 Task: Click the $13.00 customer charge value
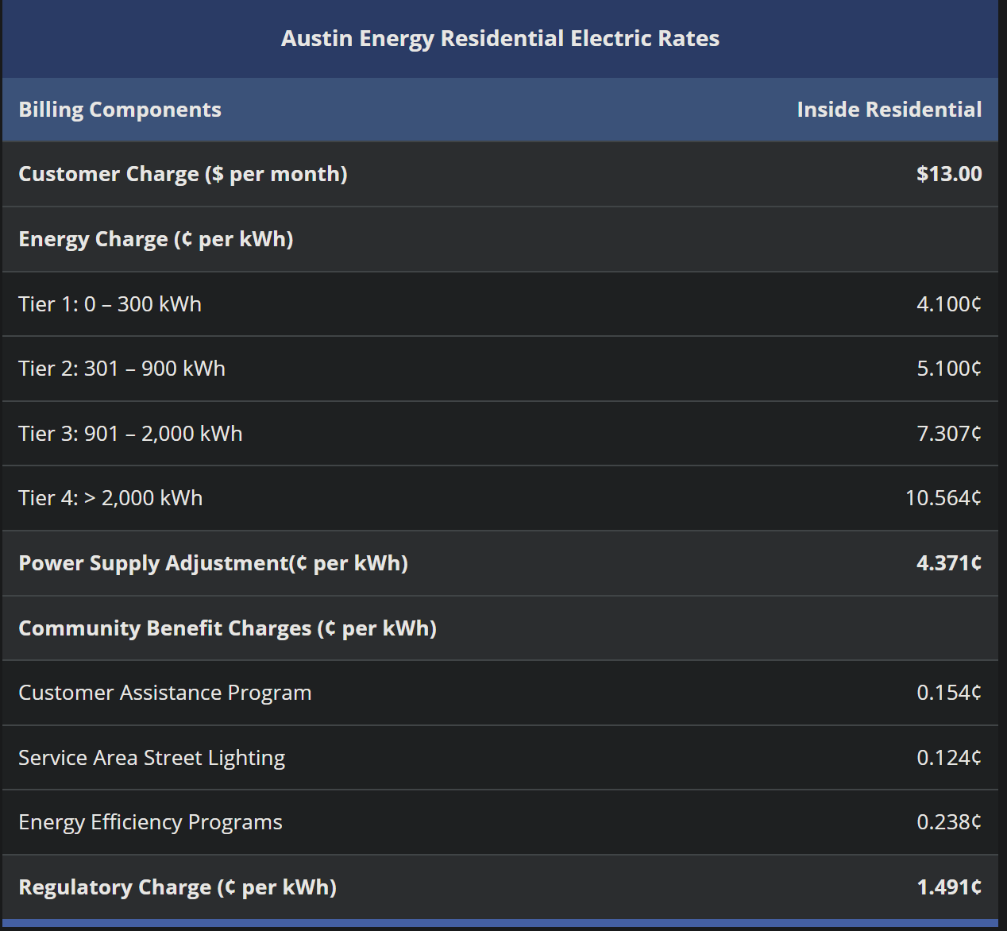[x=948, y=174]
